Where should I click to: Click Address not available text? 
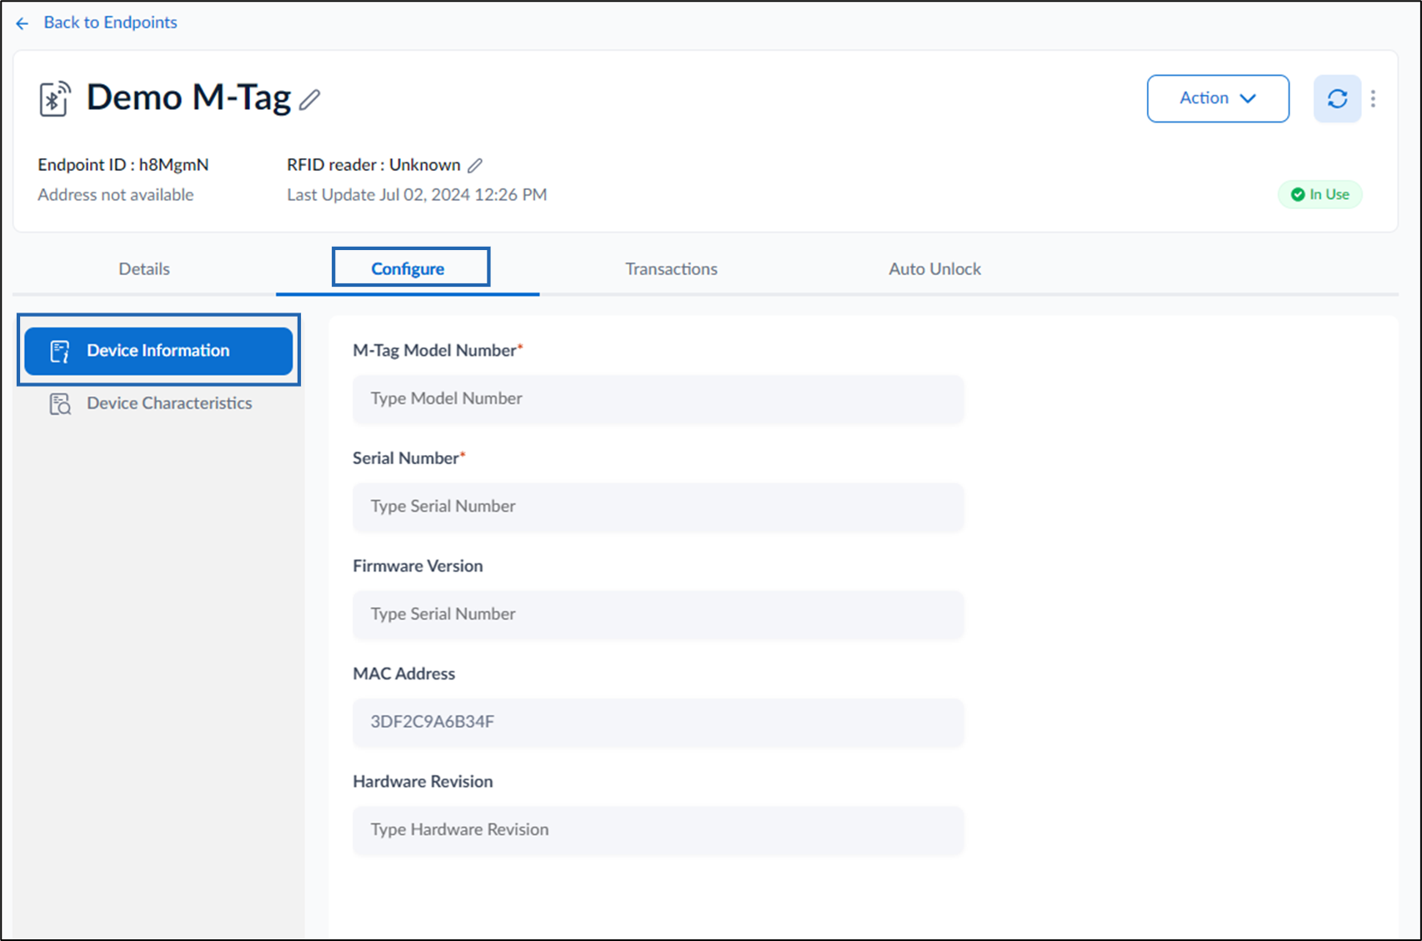tap(115, 194)
